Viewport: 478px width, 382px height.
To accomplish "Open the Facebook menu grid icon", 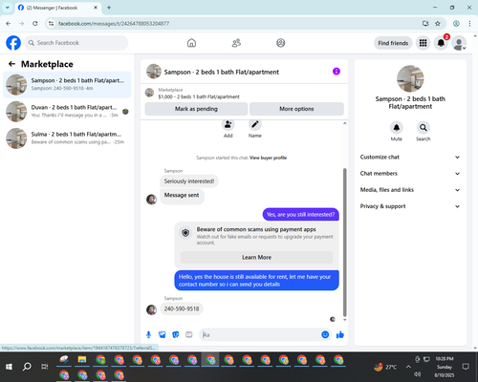I will [423, 43].
